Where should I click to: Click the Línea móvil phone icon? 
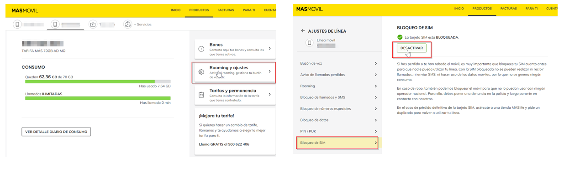click(x=310, y=43)
